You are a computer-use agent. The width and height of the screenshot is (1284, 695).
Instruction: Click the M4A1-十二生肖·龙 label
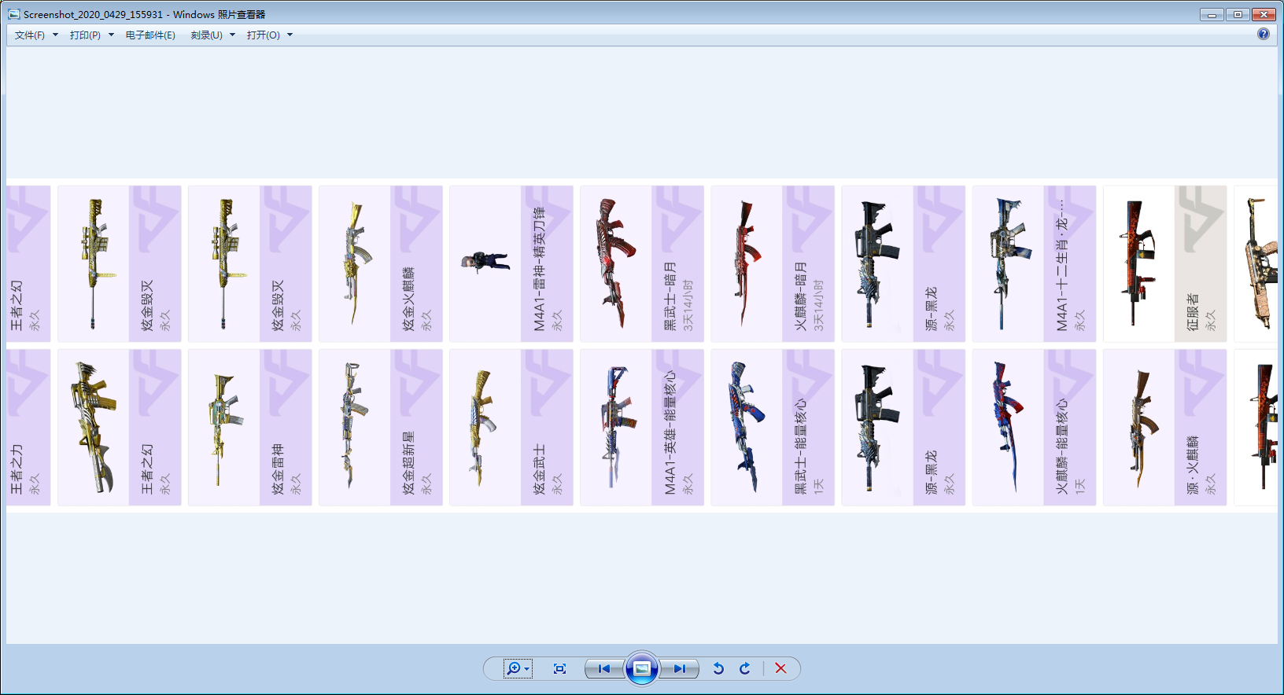1061,266
